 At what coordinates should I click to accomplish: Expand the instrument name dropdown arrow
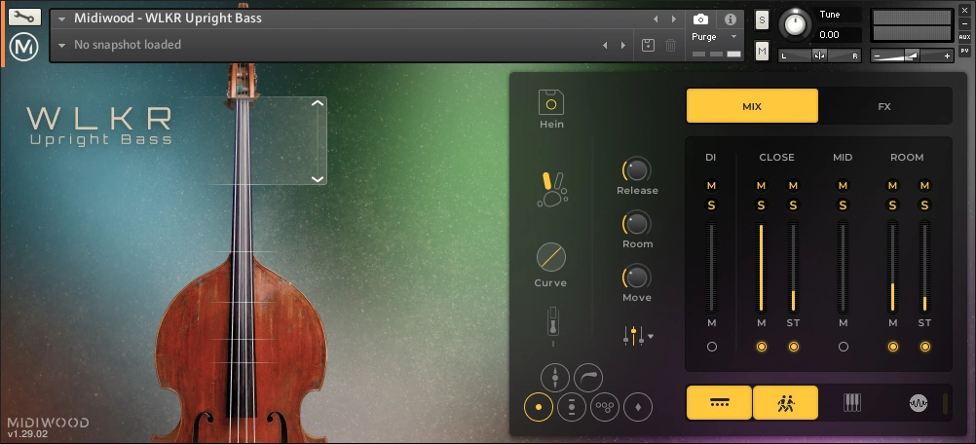click(61, 18)
